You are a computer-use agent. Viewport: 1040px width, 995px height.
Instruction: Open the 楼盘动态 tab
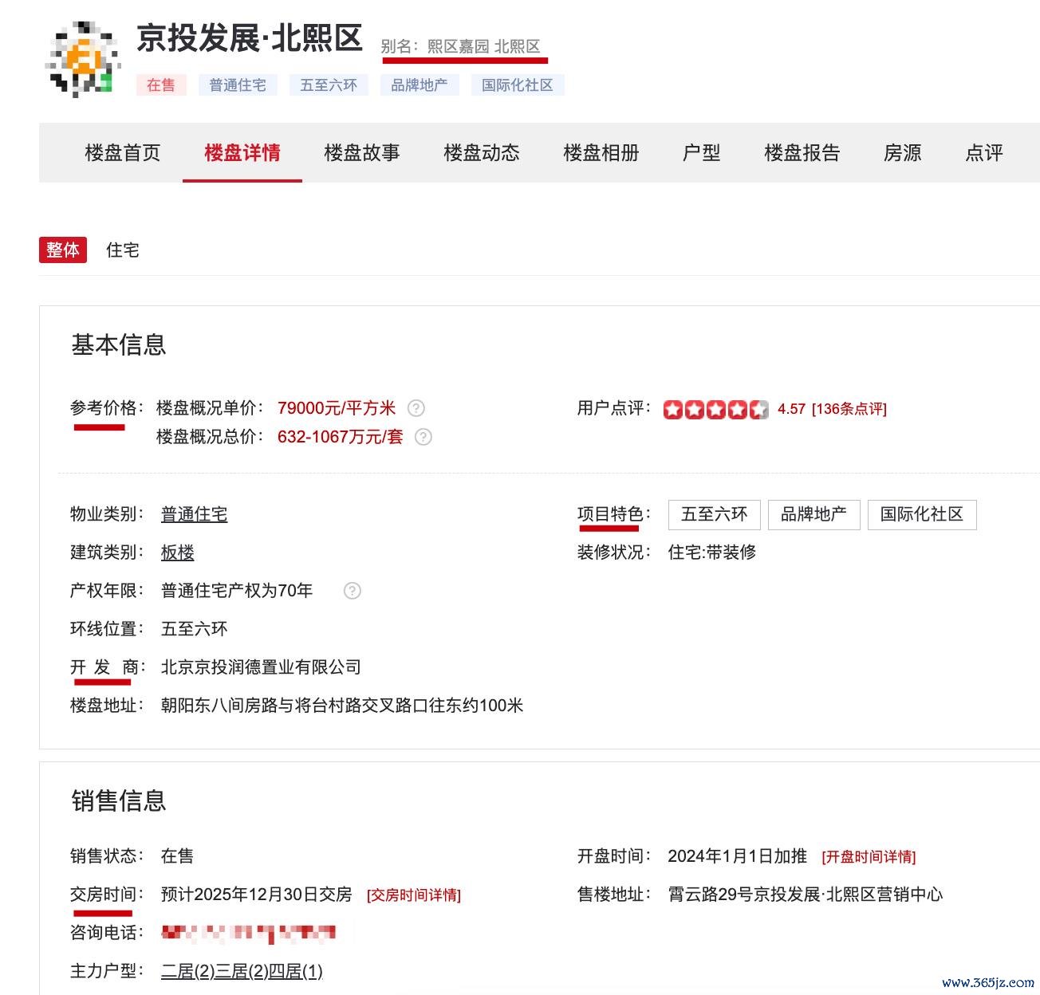(482, 153)
